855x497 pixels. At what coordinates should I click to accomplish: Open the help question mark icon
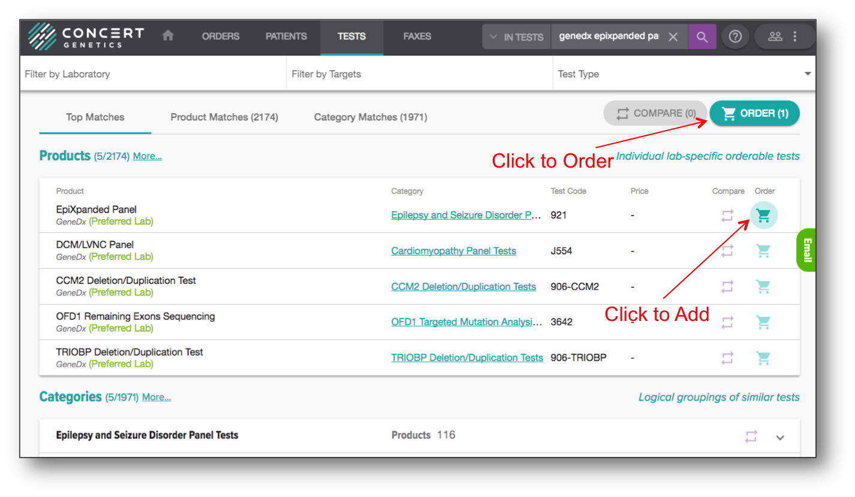tap(735, 37)
